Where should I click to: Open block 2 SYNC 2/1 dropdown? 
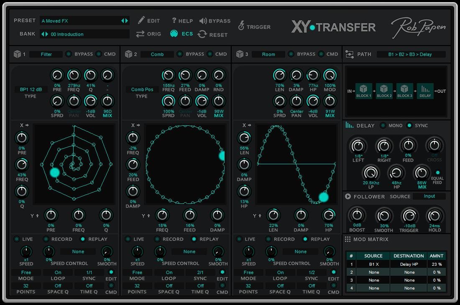pos(200,272)
